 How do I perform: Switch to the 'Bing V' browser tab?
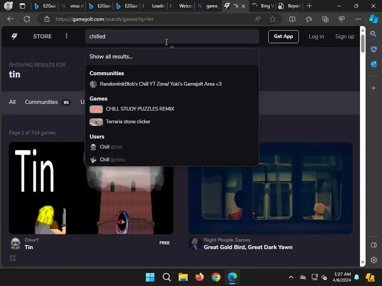coord(263,6)
